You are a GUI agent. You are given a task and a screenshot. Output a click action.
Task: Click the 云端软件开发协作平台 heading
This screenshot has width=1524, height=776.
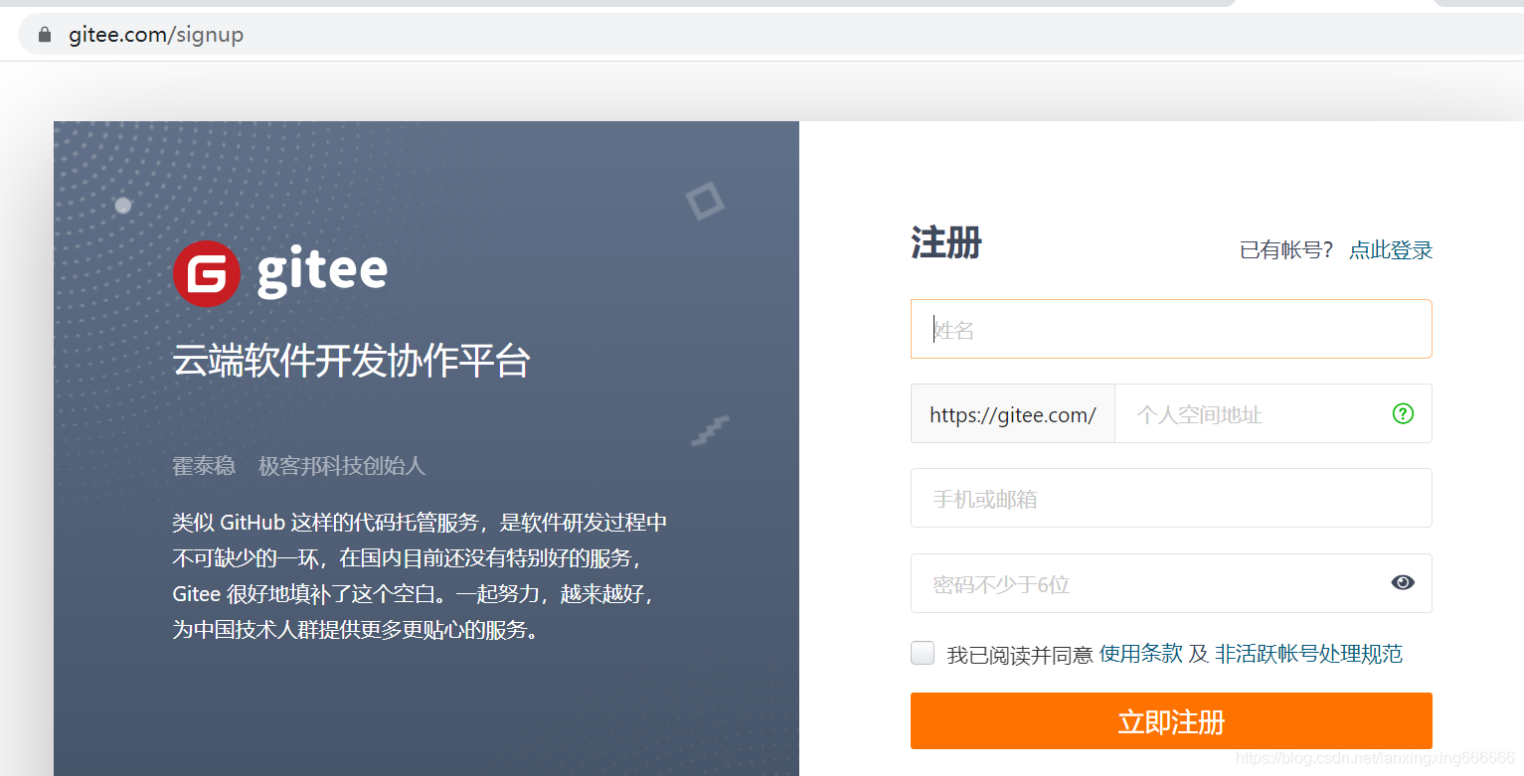(x=351, y=361)
